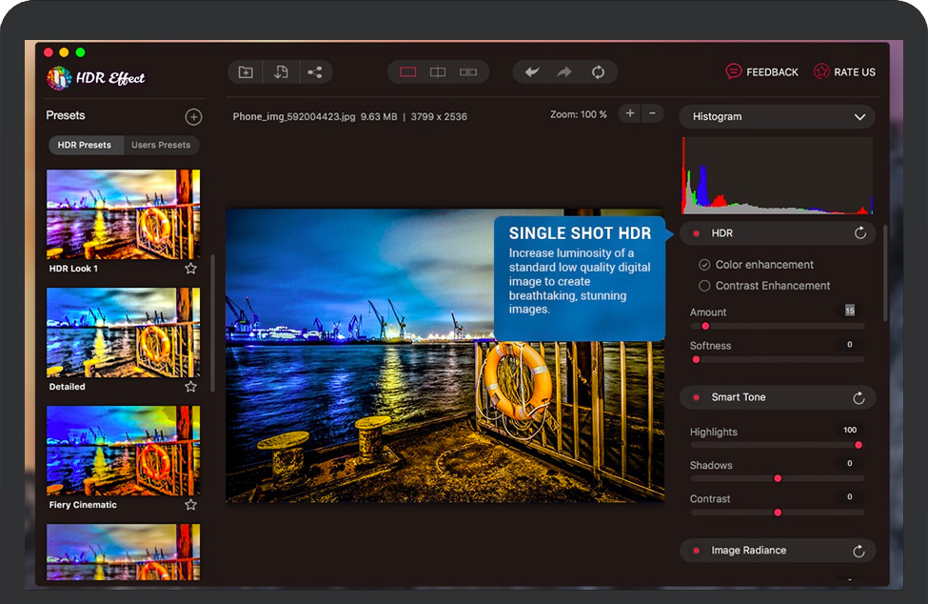Click the open image folder icon
This screenshot has width=928, height=604.
(246, 72)
